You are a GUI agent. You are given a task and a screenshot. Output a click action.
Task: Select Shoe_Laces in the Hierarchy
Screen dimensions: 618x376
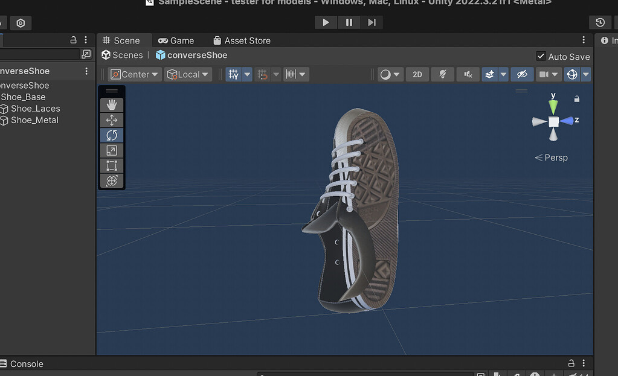[x=33, y=108]
